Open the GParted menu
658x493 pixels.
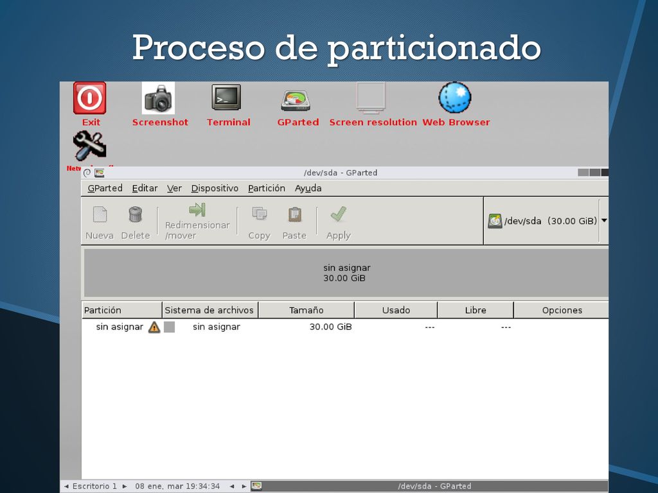105,188
